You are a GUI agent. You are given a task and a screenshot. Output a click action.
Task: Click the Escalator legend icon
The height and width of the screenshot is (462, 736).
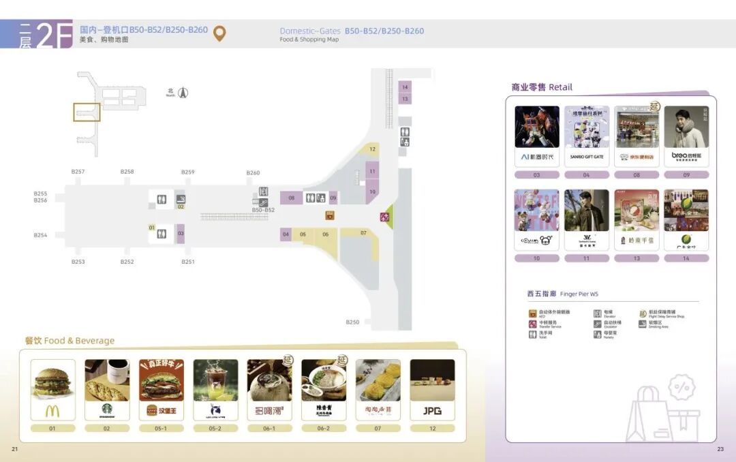(x=597, y=324)
